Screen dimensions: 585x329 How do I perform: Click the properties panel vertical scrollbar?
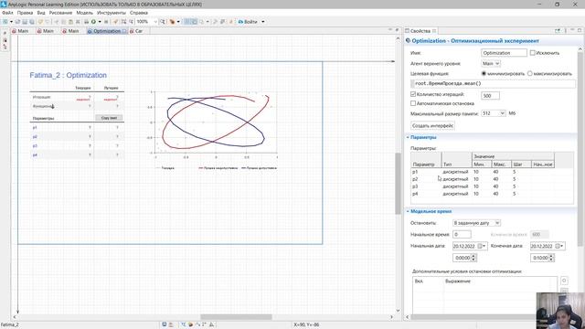pyautogui.click(x=580, y=149)
